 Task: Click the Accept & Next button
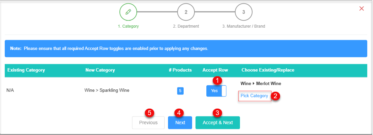coord(218,123)
